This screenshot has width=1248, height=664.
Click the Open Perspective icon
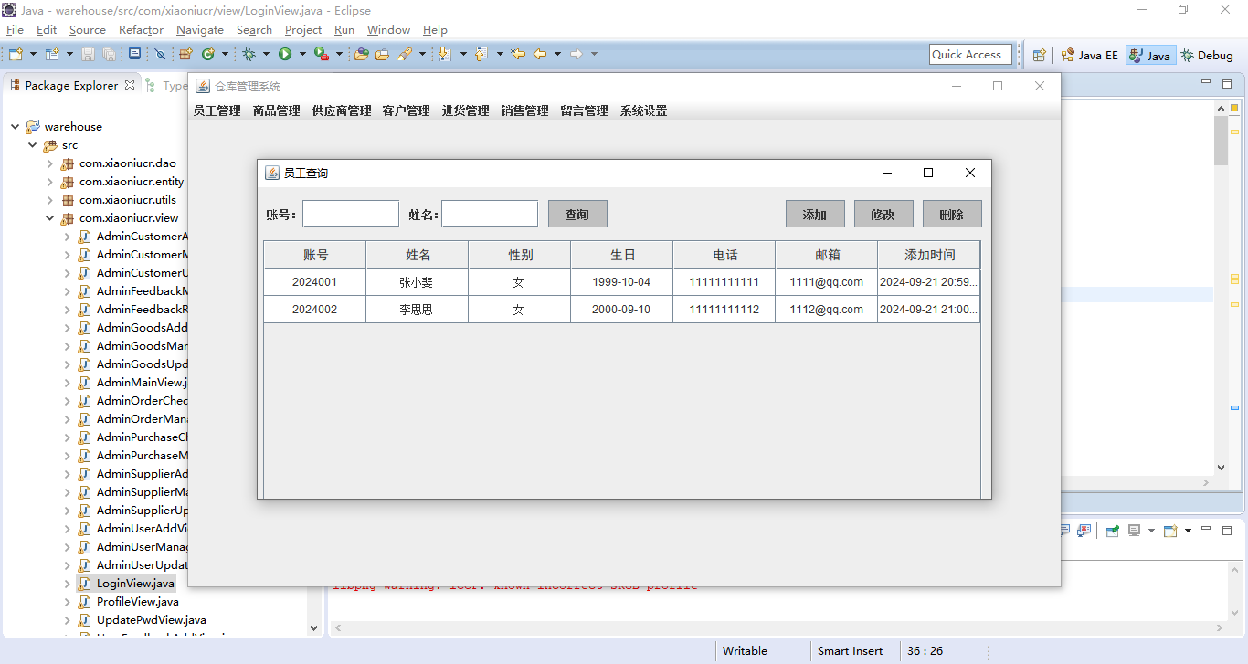(x=1039, y=55)
